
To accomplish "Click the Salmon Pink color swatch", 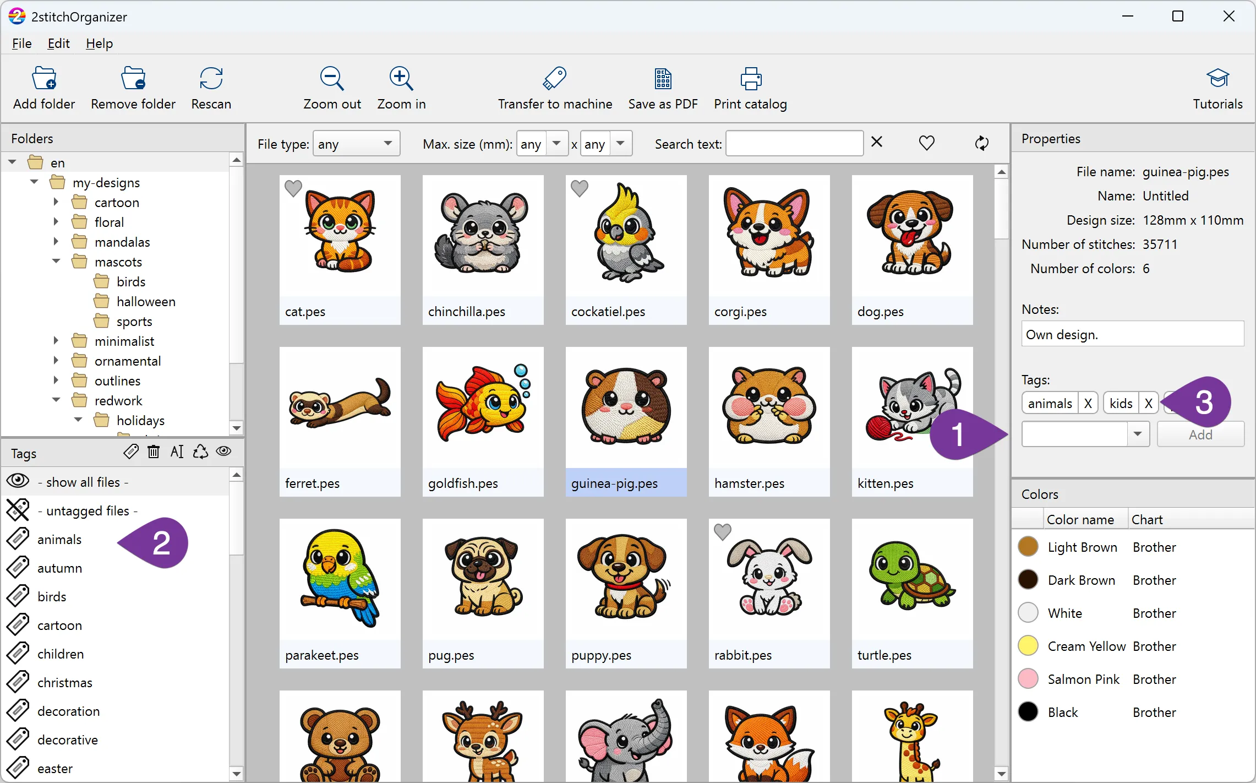I will [1028, 679].
